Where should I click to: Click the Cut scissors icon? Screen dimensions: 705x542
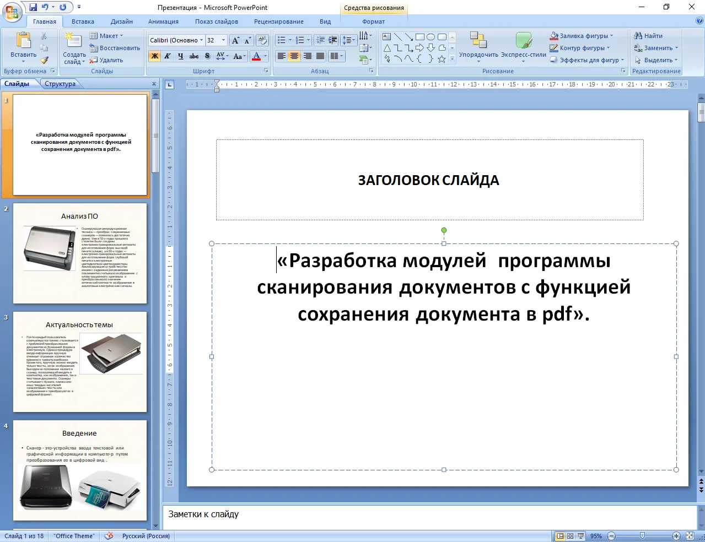coord(44,36)
